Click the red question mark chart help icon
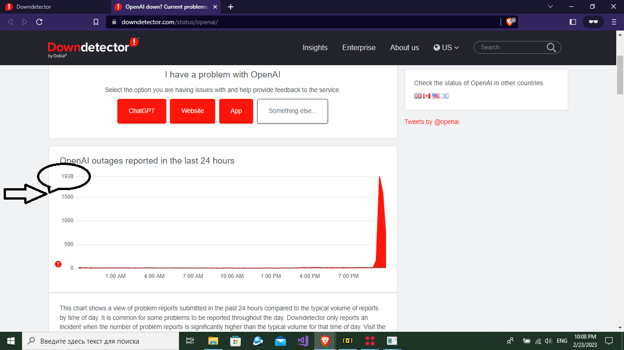This screenshot has width=624, height=350. click(58, 264)
